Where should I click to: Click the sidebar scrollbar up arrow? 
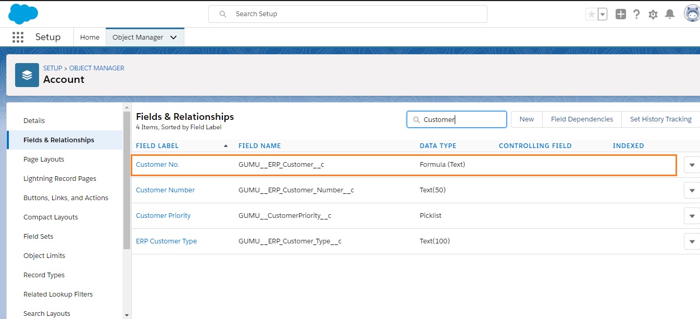point(127,107)
